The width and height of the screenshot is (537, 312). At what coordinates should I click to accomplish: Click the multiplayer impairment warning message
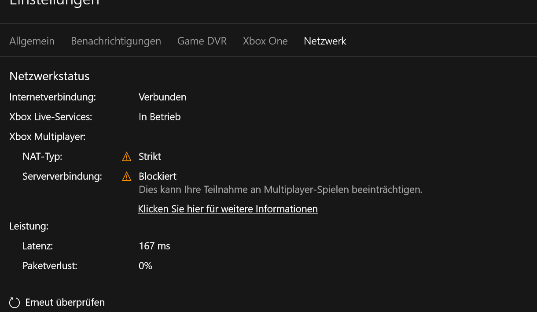280,190
